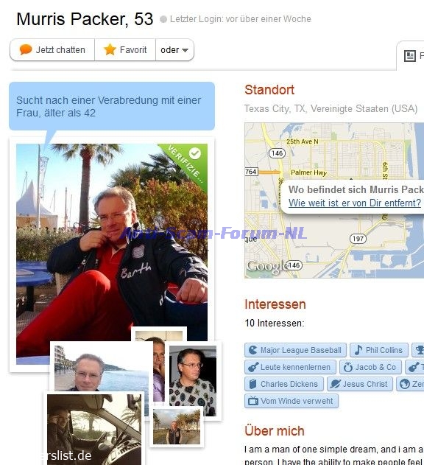
Task: Open link Wie weit ist er von Dir entfernt?
Action: pos(355,203)
